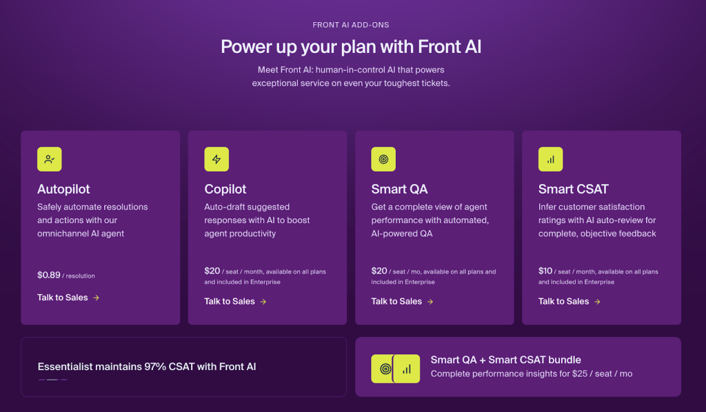Select the Autopilot agent icon

49,159
